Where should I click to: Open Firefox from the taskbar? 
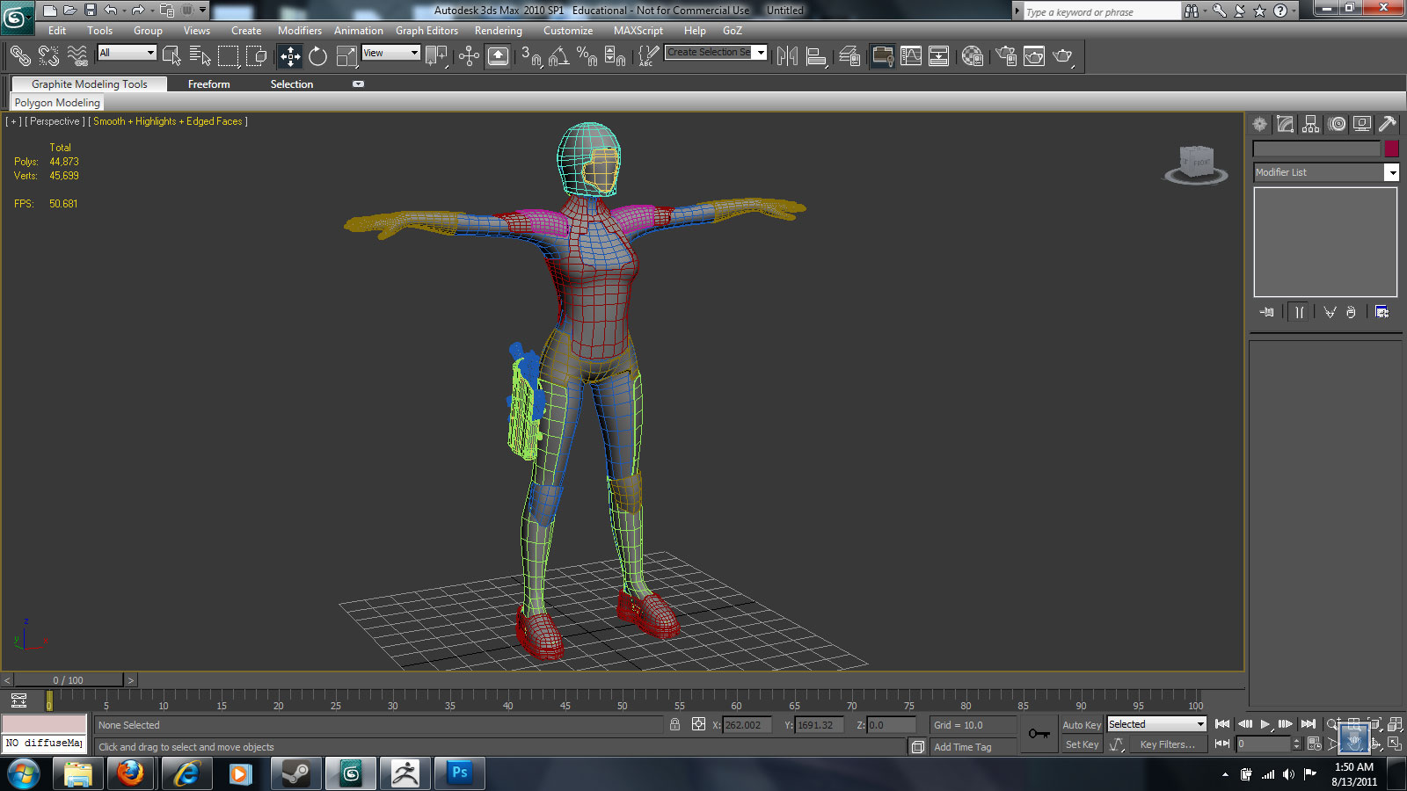(131, 773)
